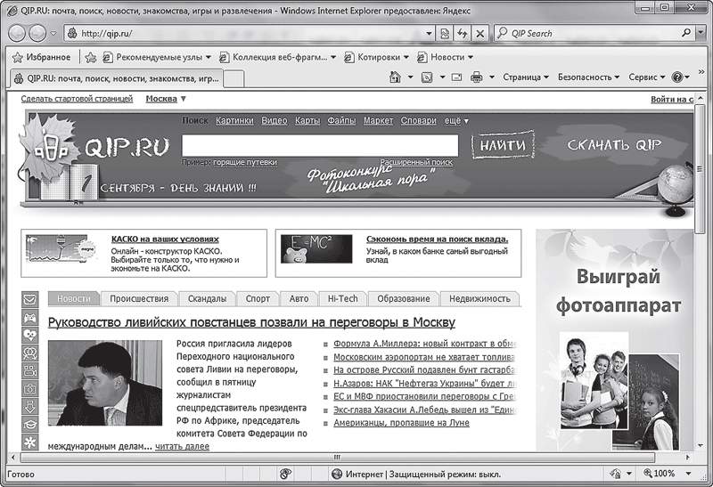Open Избранное favorites star button
The image size is (713, 487).
tap(41, 57)
